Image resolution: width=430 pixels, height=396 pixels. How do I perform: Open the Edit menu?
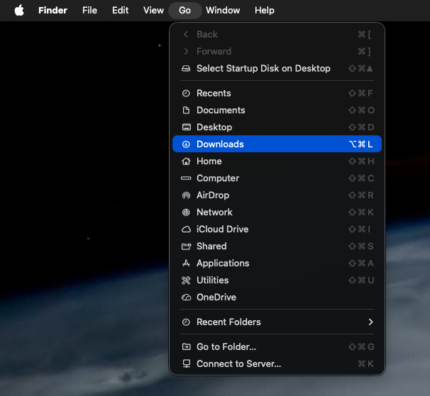[x=120, y=11]
